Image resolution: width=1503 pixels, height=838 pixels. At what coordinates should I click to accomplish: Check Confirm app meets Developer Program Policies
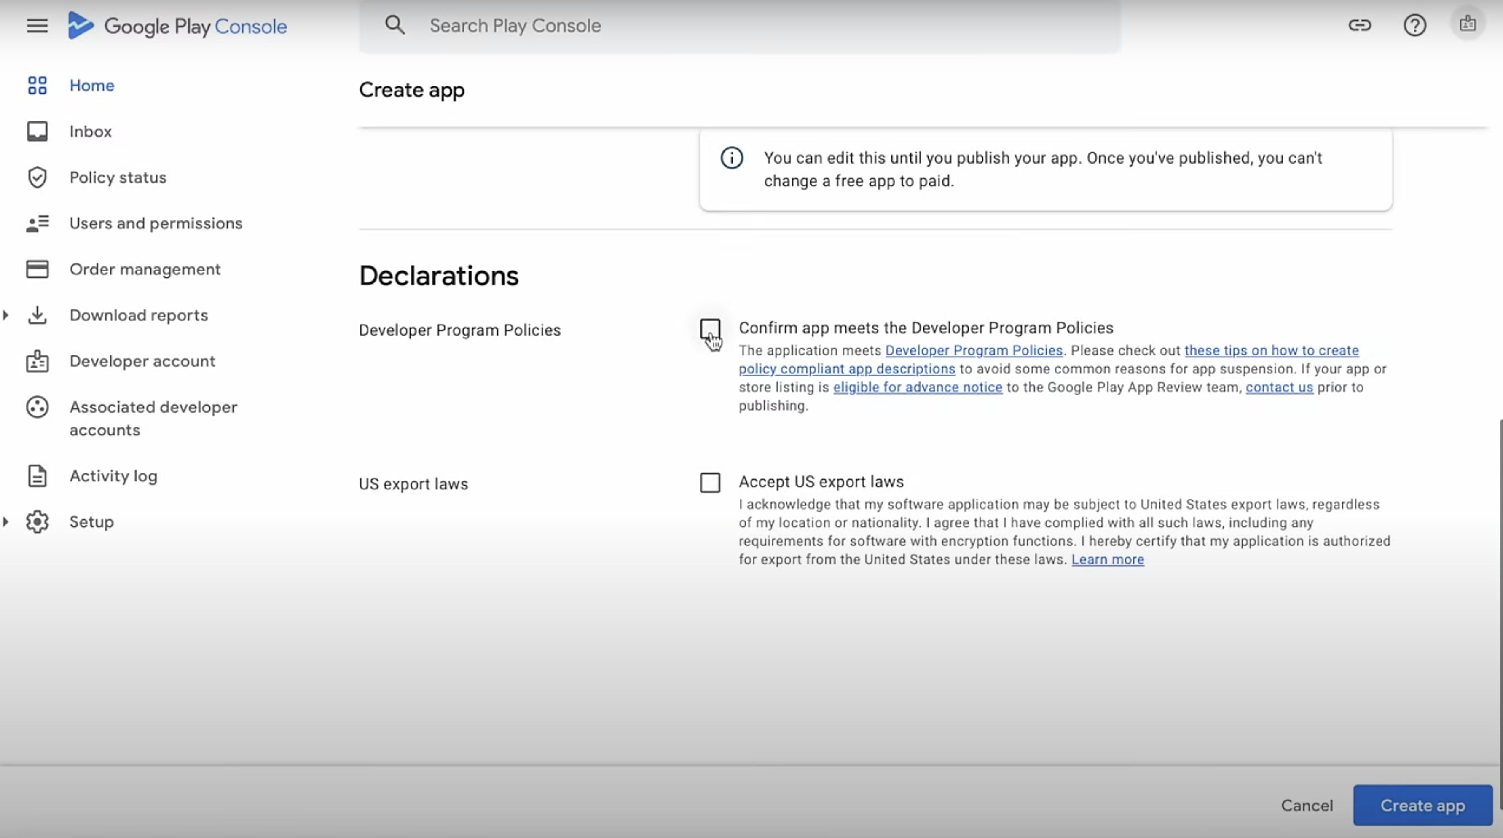pos(710,328)
